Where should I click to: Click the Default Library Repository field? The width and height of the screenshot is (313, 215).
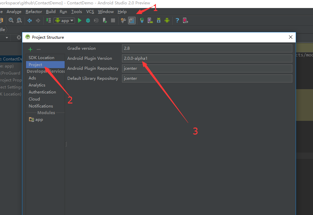pos(207,78)
